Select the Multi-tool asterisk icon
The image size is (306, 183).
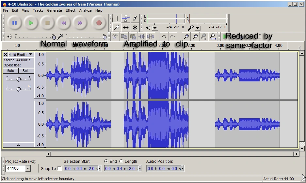(x=135, y=28)
